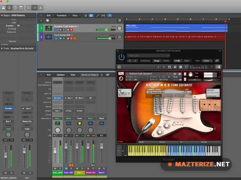
Task: Mute the Scarbee Funk Guitarist track header
Action: pos(60,30)
